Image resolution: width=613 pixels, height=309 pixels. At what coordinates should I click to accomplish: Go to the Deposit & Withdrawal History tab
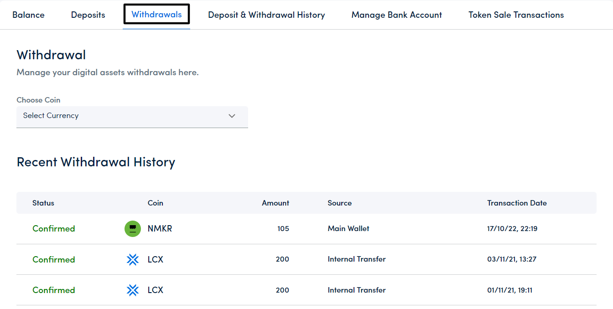266,15
